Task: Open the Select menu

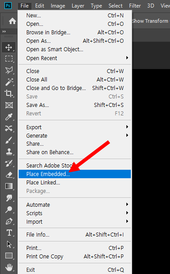Action: click(115, 6)
